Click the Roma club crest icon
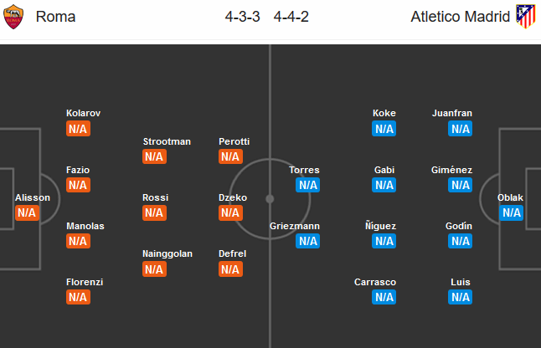This screenshot has width=541, height=348. coord(15,17)
